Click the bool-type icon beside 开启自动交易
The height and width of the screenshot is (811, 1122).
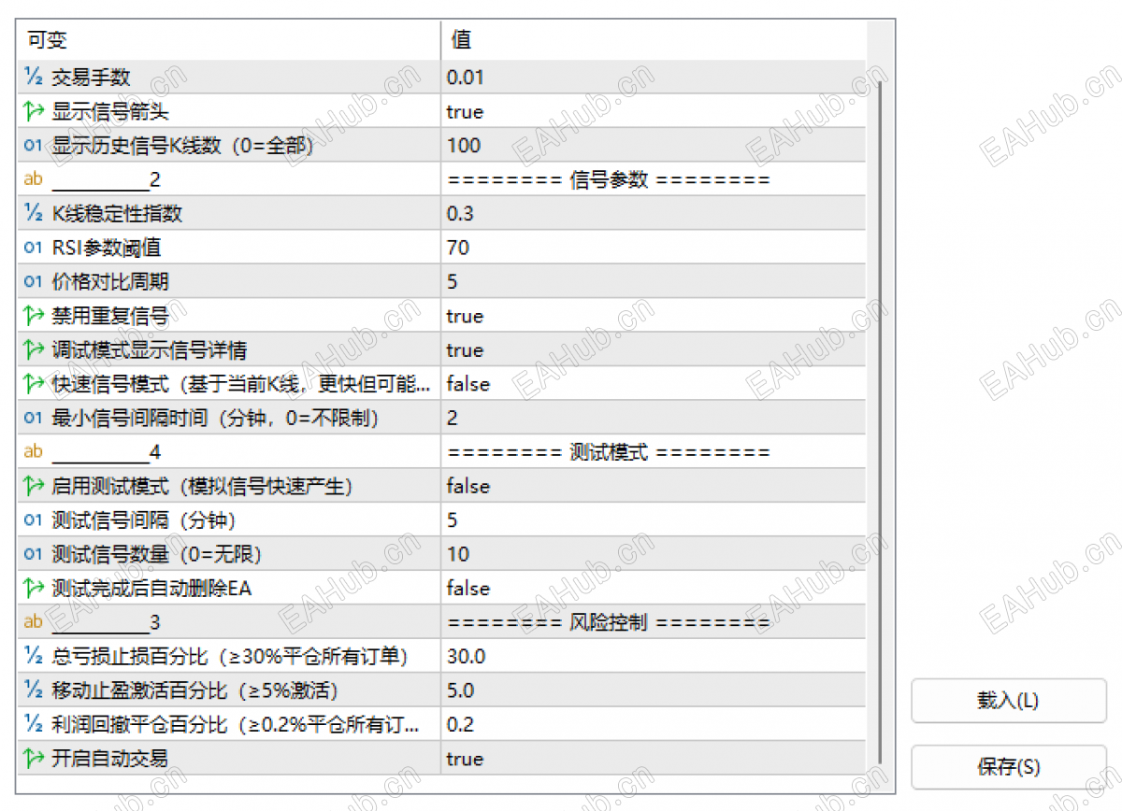point(34,759)
